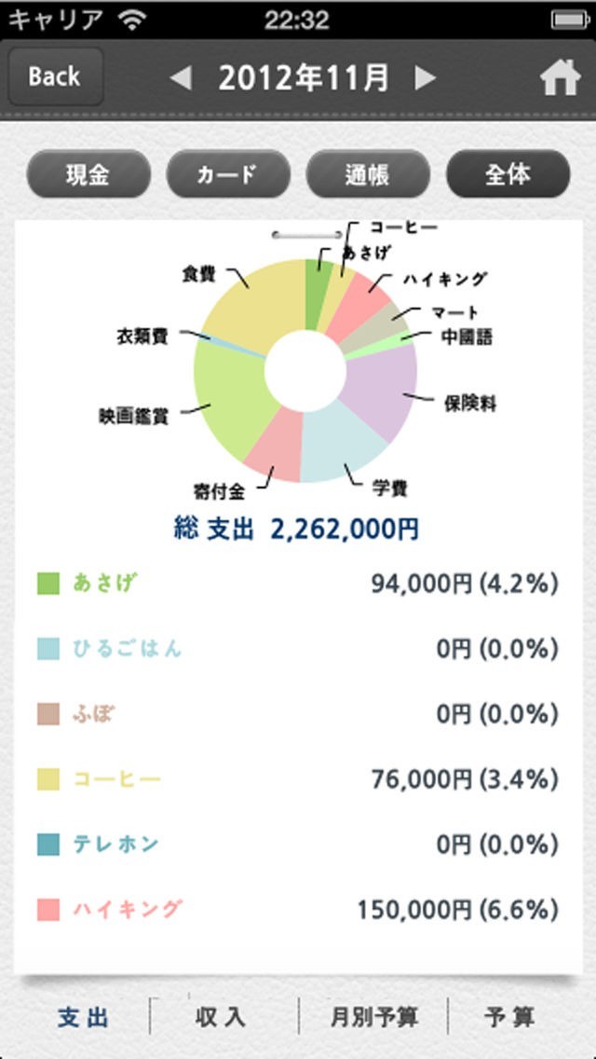This screenshot has width=596, height=1059.
Task: Click the pink ハイキング color swatch
Action: [48, 910]
